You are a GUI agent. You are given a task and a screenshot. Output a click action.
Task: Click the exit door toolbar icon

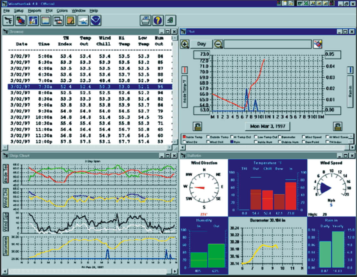170,20
